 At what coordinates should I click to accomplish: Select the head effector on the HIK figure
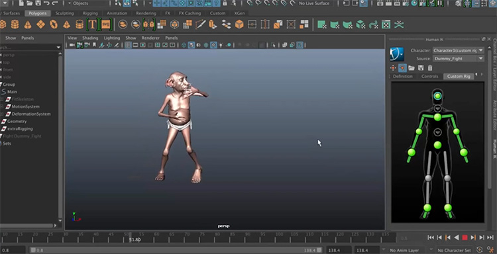[438, 96]
